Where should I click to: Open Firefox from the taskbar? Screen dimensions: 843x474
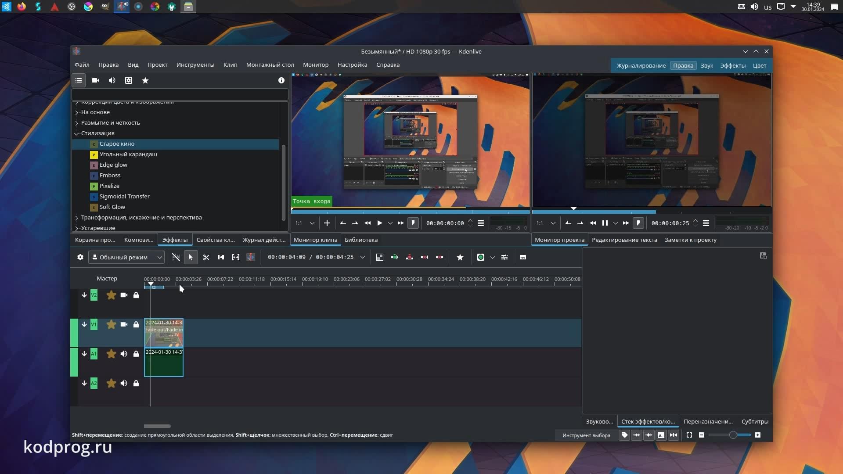[21, 7]
